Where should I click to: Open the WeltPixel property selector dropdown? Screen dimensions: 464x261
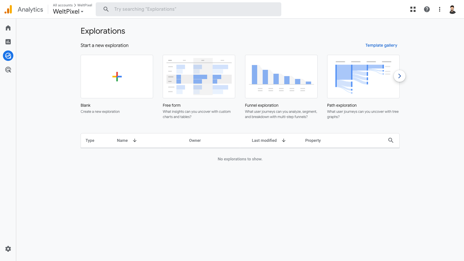pos(68,12)
